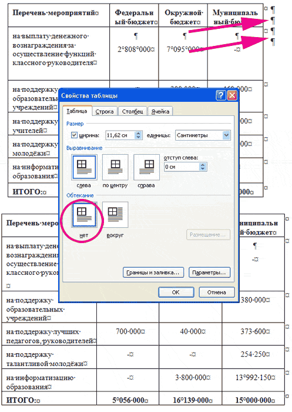Click the dialog title 'Свойства таблицы'

click(89, 95)
